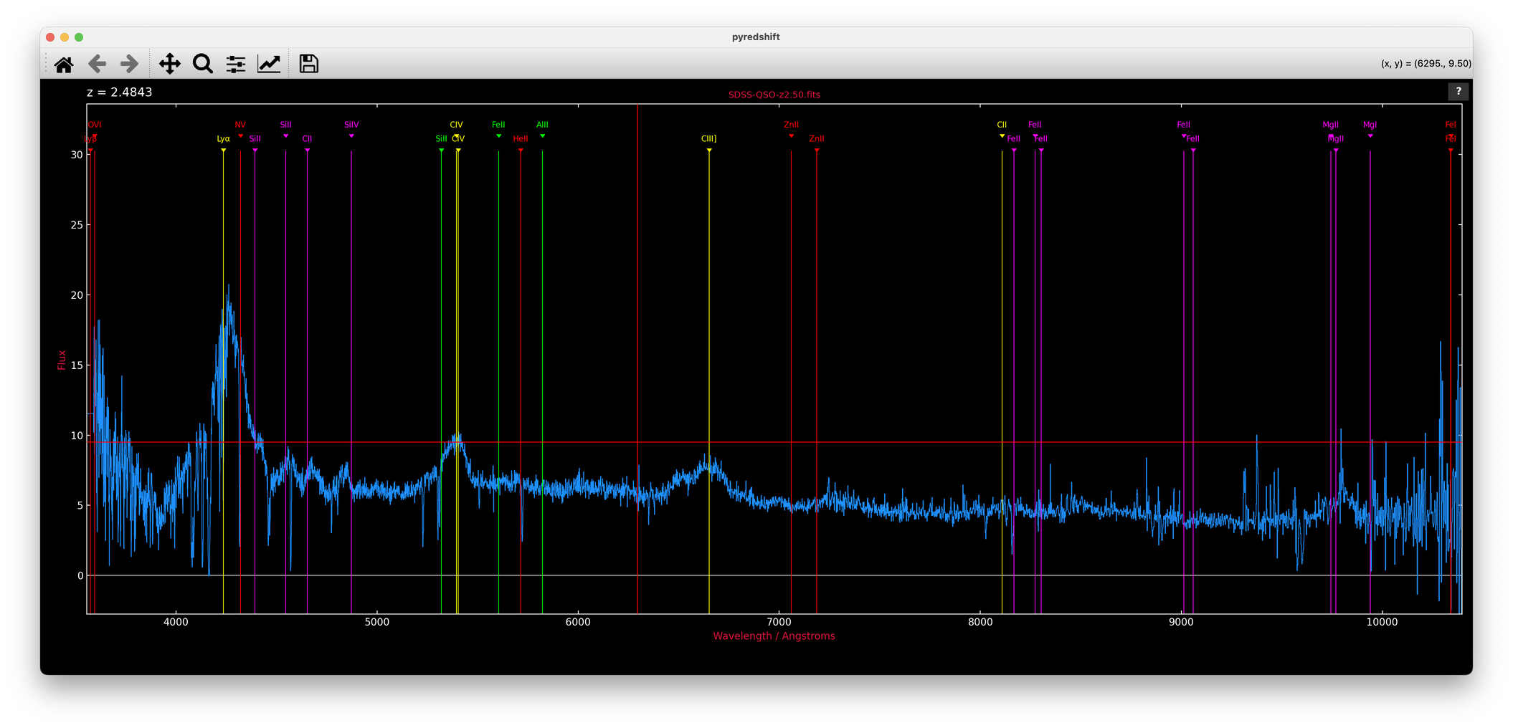Select the yellow CII line label
Image resolution: width=1513 pixels, height=728 pixels.
click(1002, 125)
